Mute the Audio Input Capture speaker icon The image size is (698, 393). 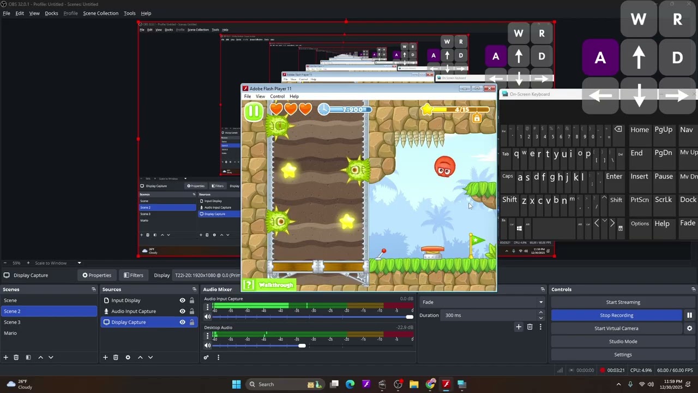(x=207, y=317)
